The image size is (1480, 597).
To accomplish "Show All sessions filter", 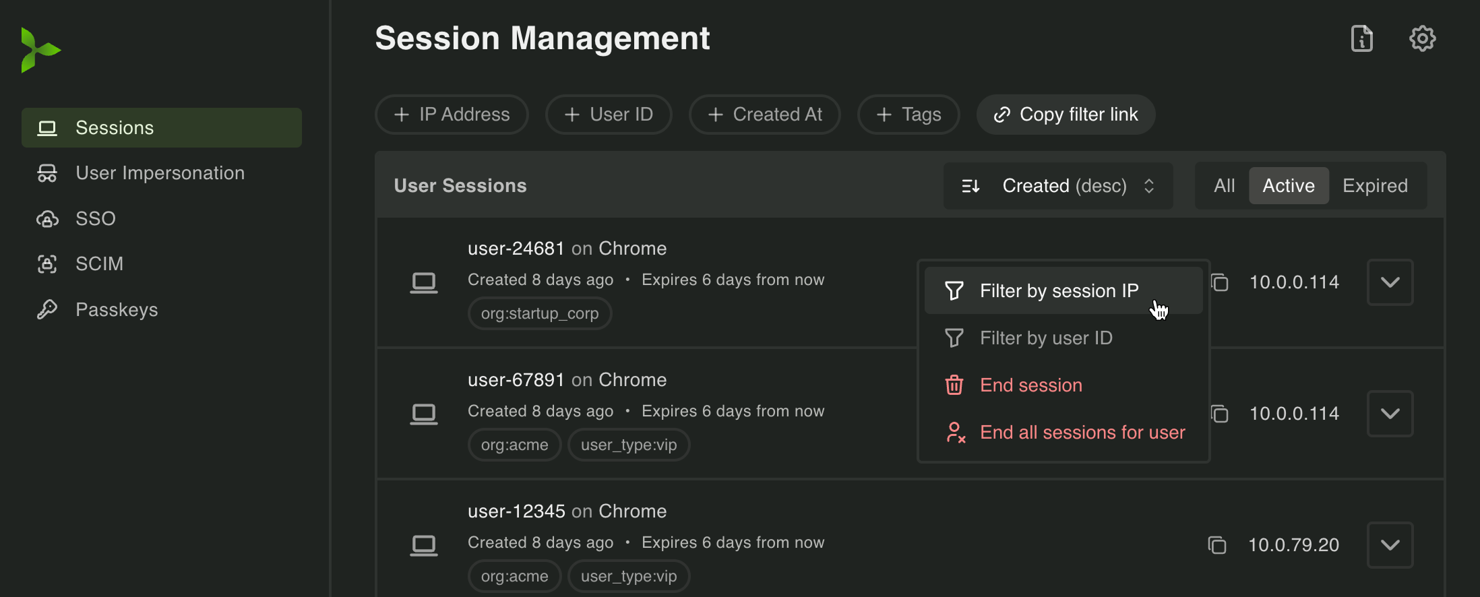I will click(x=1224, y=186).
